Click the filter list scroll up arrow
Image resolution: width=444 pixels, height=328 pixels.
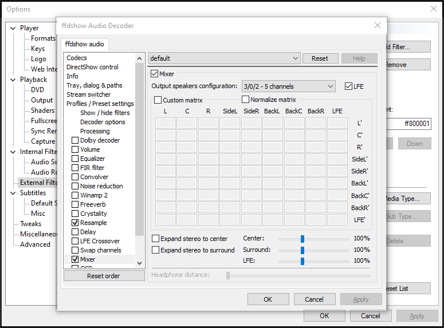click(x=139, y=58)
